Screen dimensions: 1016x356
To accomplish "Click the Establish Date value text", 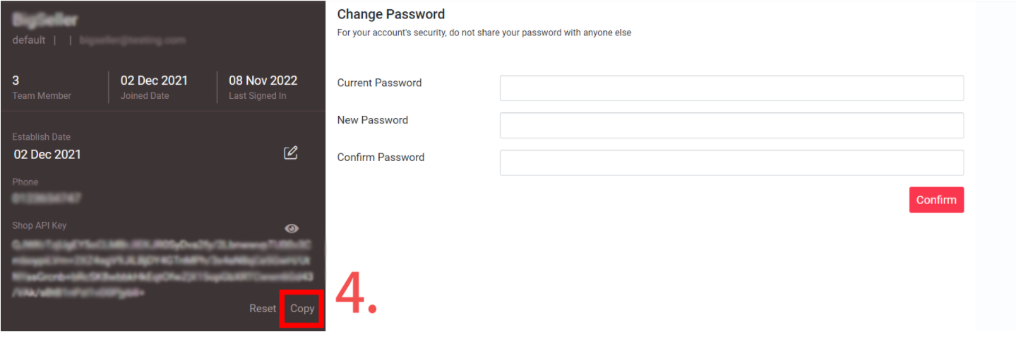I will pyautogui.click(x=47, y=154).
